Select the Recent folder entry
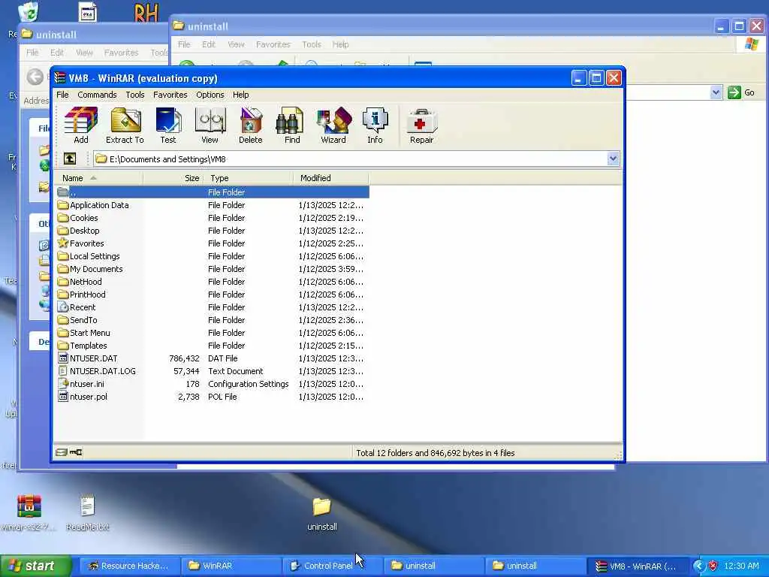The height and width of the screenshot is (577, 769). tap(77, 307)
